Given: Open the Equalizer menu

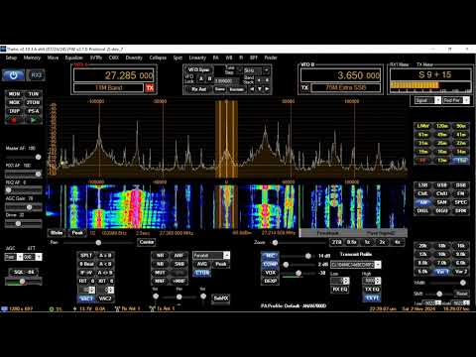Looking at the screenshot, I should click(x=74, y=58).
